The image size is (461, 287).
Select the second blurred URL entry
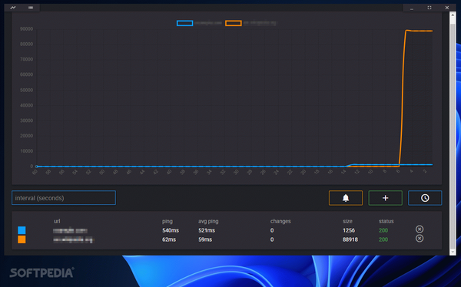point(74,239)
